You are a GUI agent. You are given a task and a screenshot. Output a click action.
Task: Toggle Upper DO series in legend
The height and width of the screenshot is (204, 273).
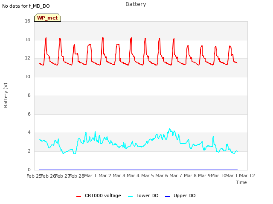pyautogui.click(x=180, y=195)
